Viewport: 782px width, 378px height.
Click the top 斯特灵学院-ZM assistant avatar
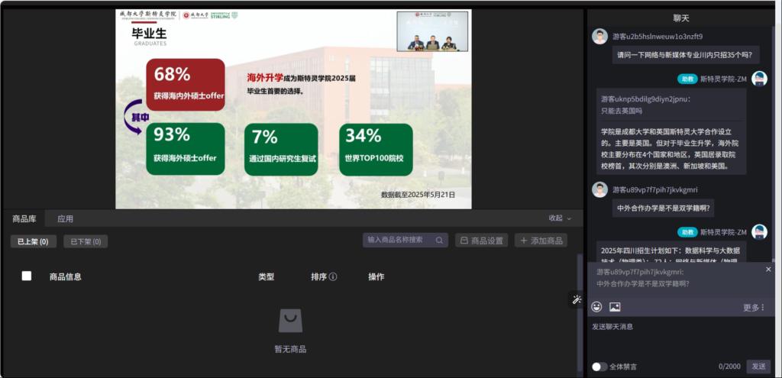(x=759, y=79)
